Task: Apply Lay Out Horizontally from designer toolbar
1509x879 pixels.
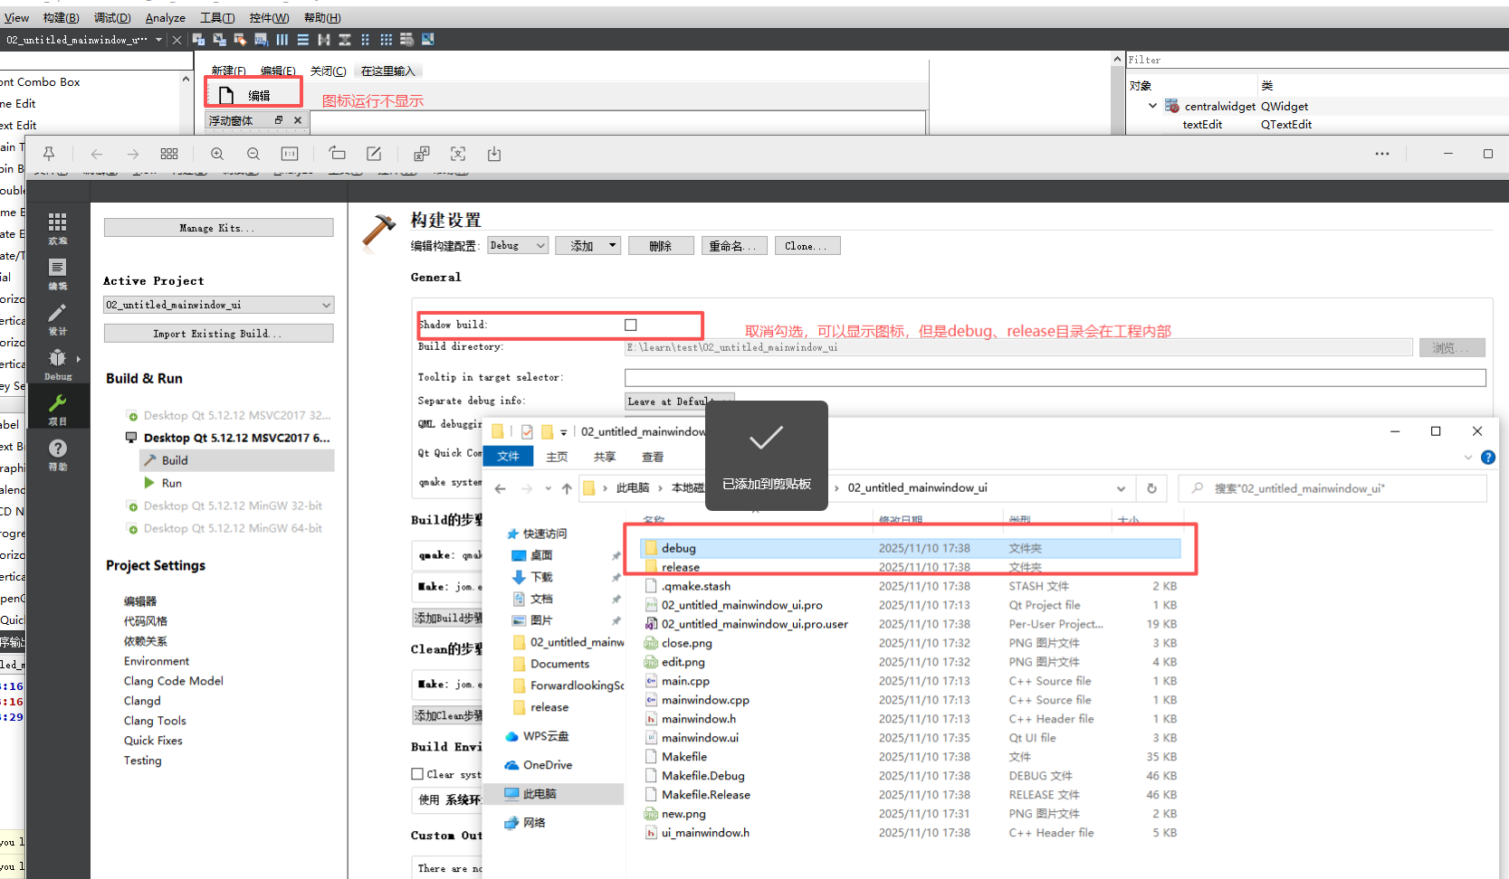Action: click(x=282, y=40)
